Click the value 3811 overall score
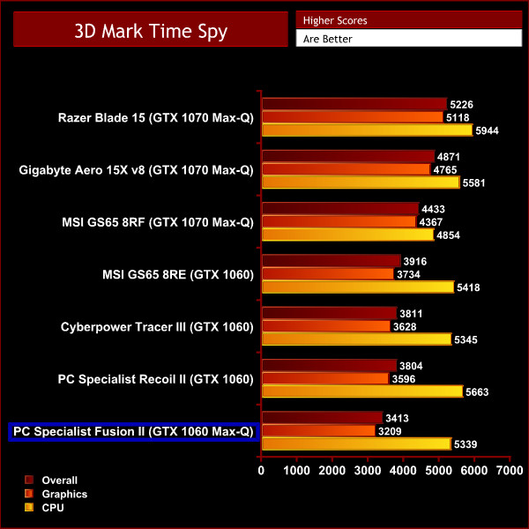The height and width of the screenshot is (529, 529). coord(411,314)
